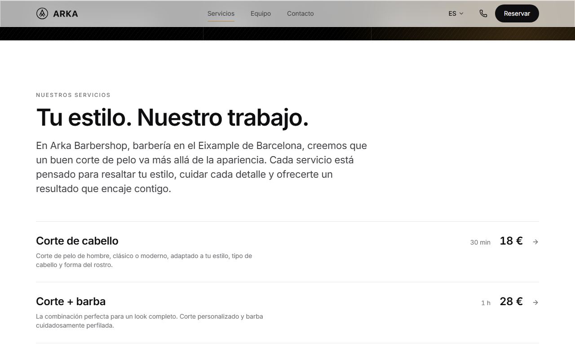Navigate to the Contacto section

(301, 13)
